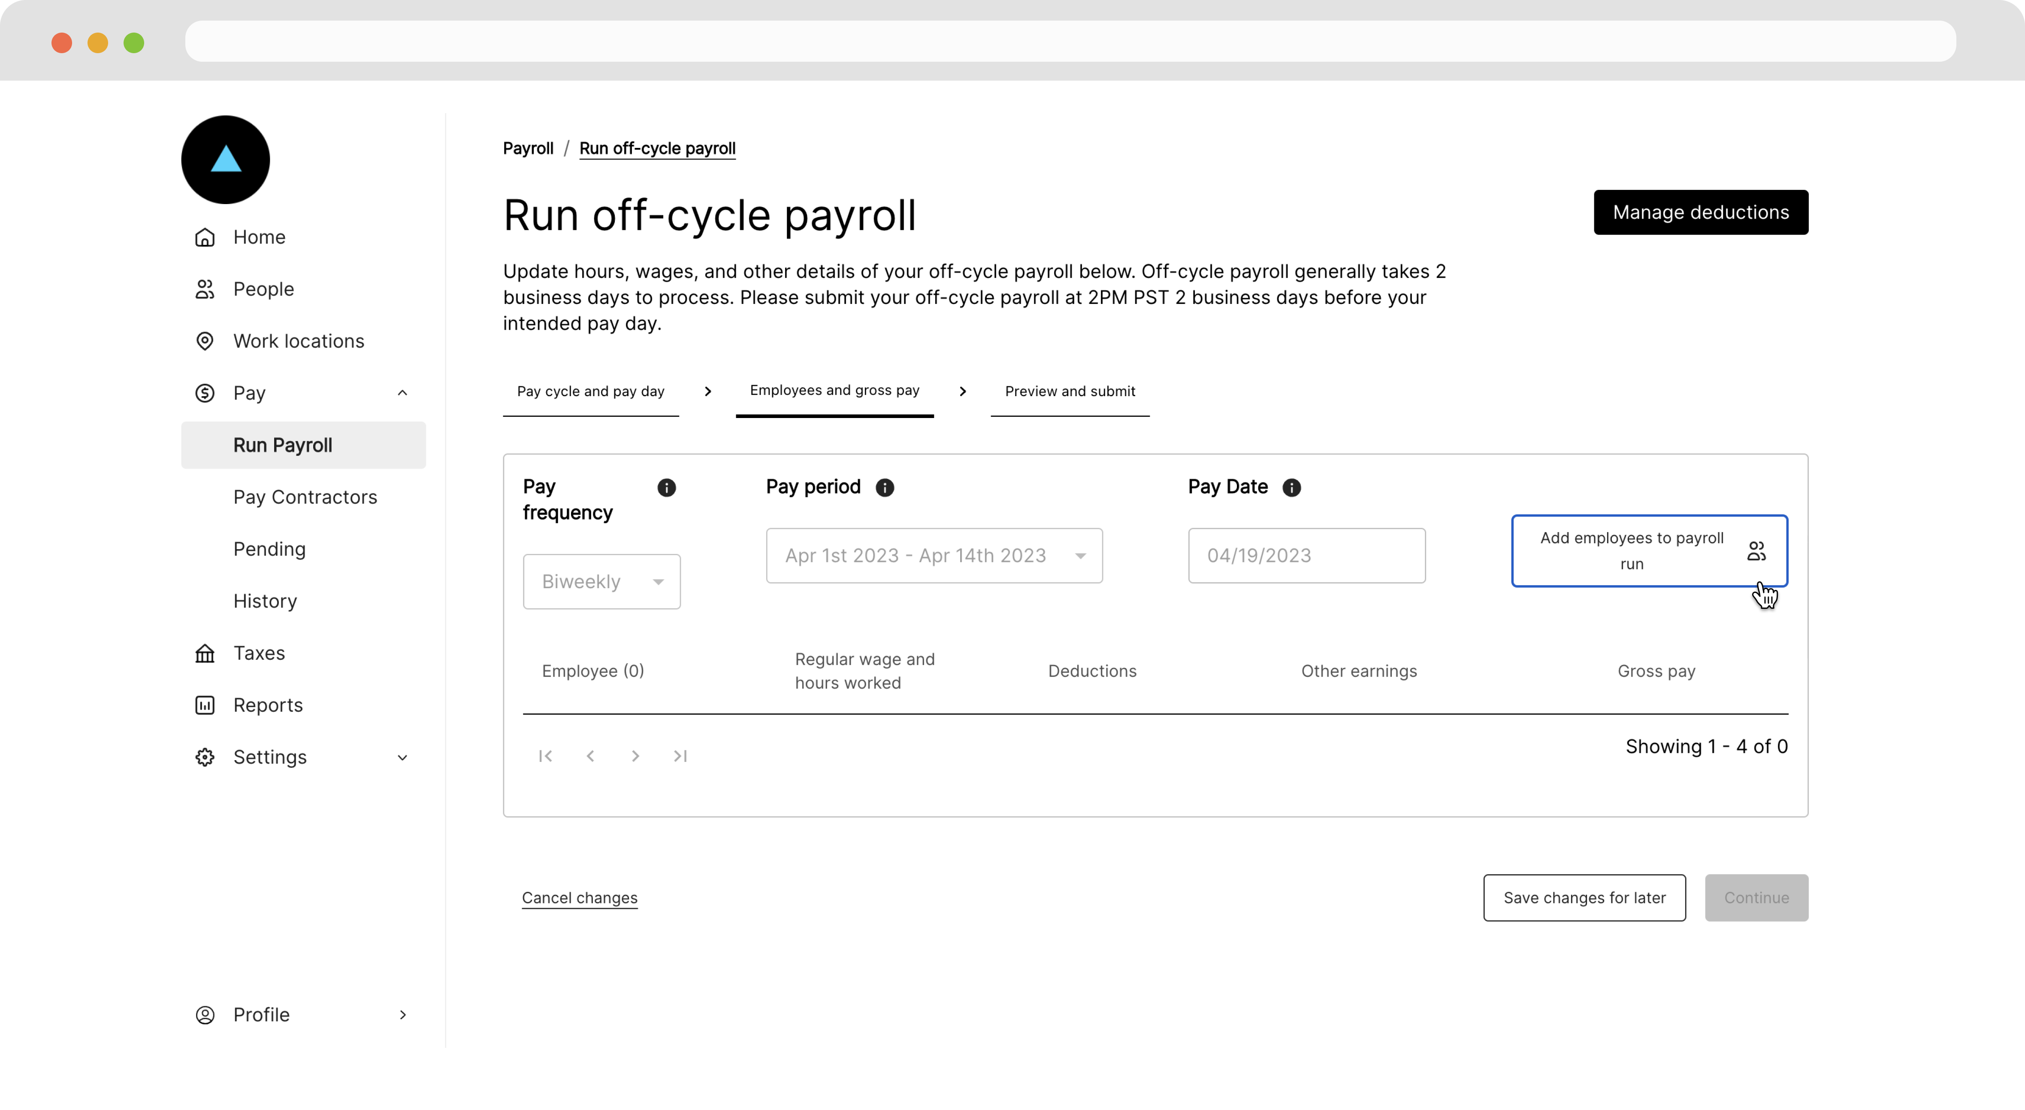The height and width of the screenshot is (1110, 2025).
Task: Expand the Settings menu chevron
Action: [402, 757]
